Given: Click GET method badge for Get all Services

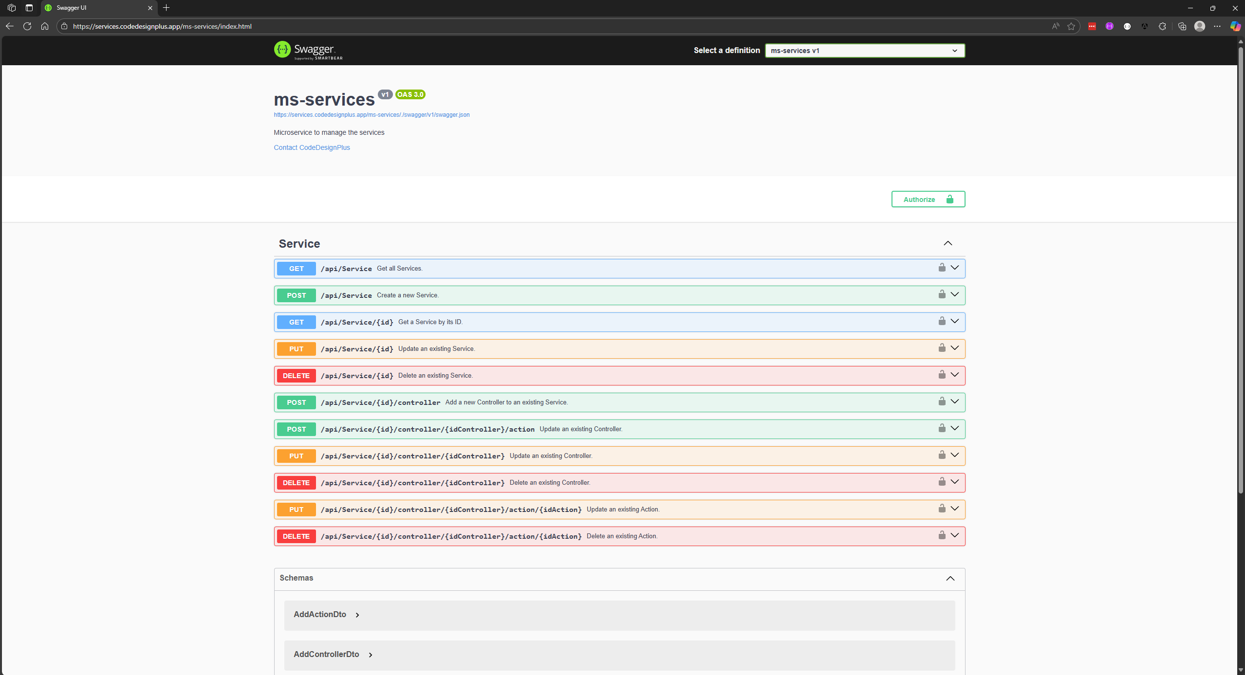Looking at the screenshot, I should [x=296, y=269].
